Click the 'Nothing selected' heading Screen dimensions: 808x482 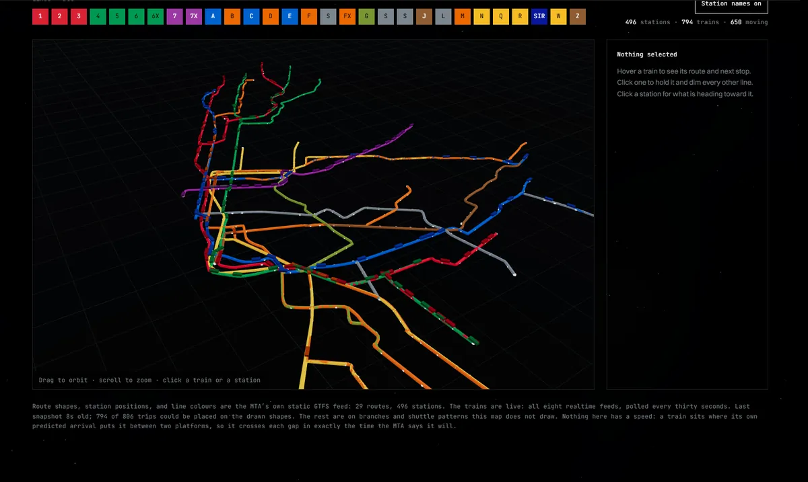pyautogui.click(x=647, y=54)
